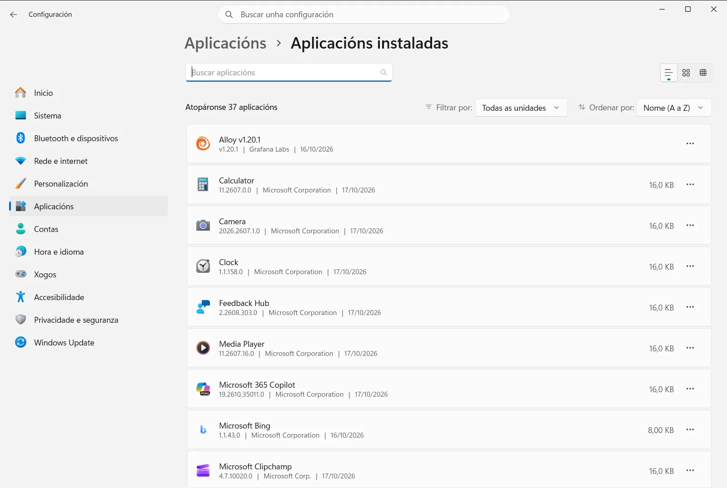Open Xogos settings
Screen dimensions: 727x488
point(89,274)
